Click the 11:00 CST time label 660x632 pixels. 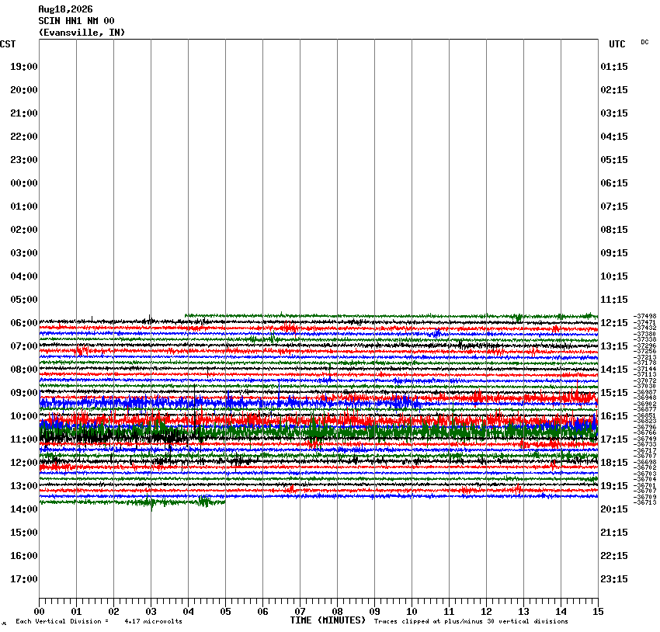tap(24, 439)
